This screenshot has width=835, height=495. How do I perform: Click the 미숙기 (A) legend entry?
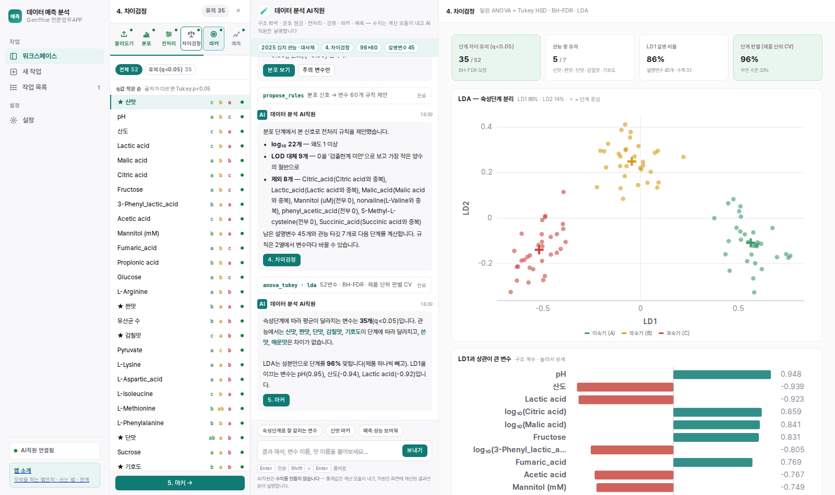[x=600, y=333]
